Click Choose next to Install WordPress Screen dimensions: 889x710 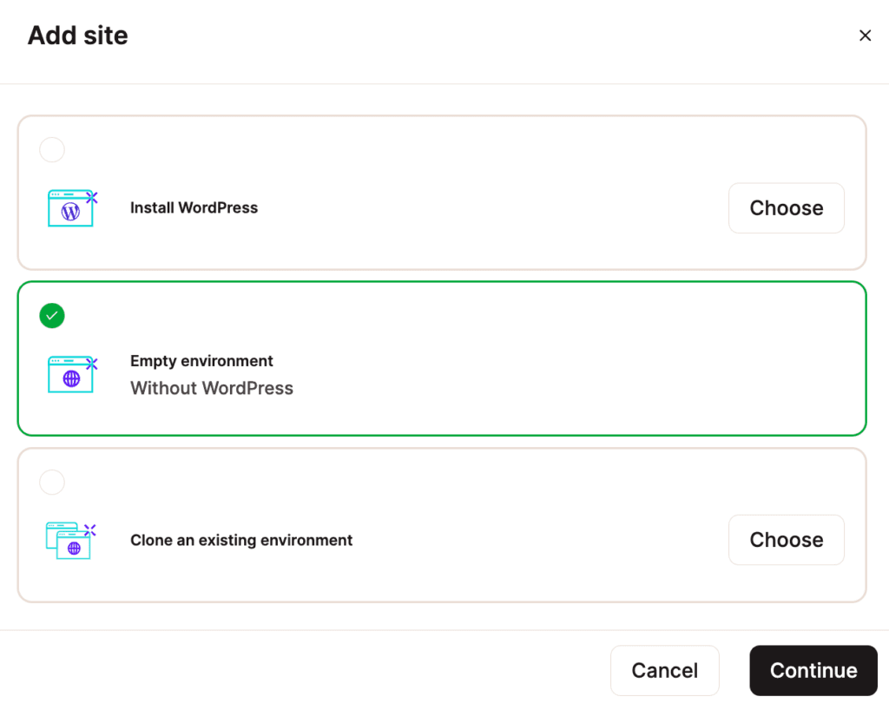pos(786,207)
